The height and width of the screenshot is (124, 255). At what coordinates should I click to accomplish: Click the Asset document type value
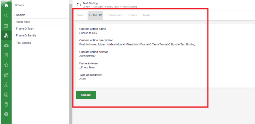pos(83,79)
